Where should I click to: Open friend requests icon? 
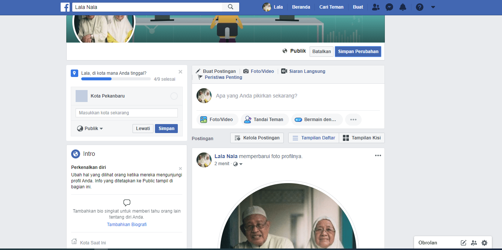coord(376,7)
